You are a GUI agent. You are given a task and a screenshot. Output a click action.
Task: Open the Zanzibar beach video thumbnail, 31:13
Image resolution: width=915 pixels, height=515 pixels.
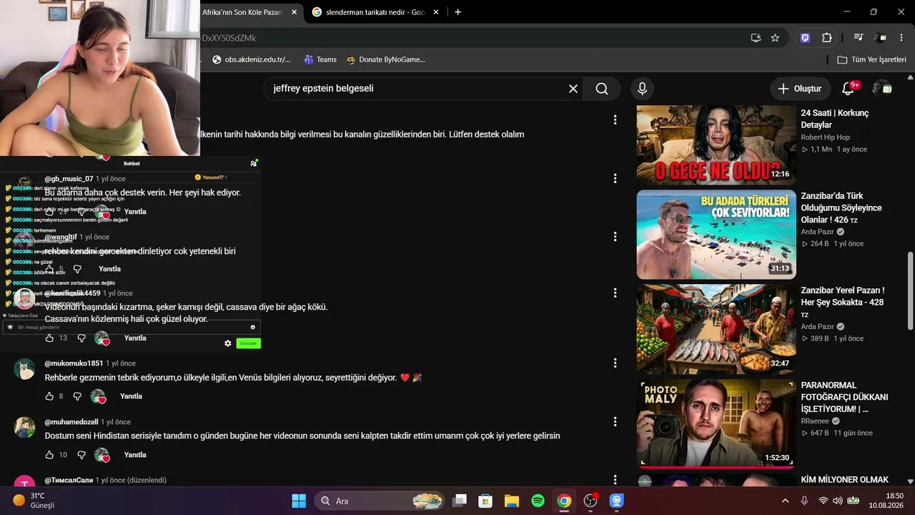click(716, 234)
